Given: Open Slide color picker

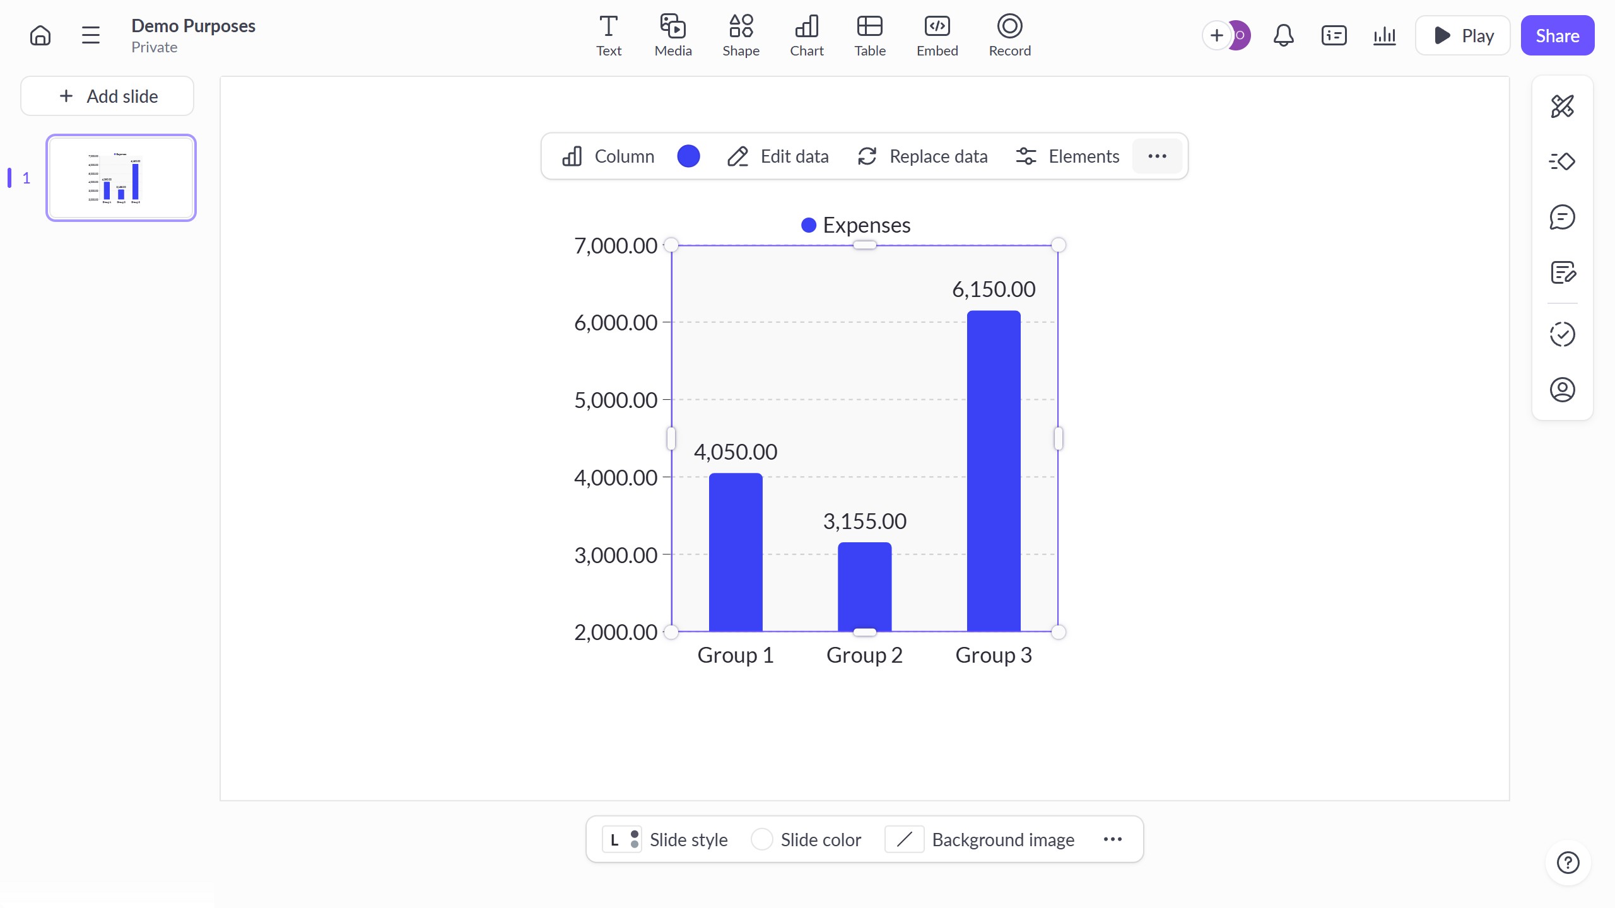Looking at the screenshot, I should [806, 839].
